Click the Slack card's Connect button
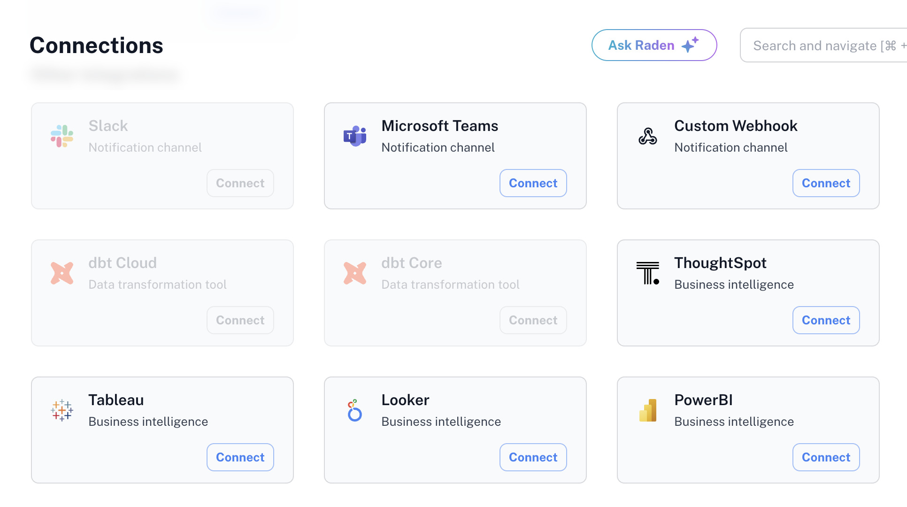The height and width of the screenshot is (507, 907). point(240,183)
